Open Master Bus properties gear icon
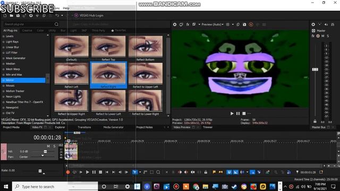Screen dimensions: 340x191 [x=313, y=24]
